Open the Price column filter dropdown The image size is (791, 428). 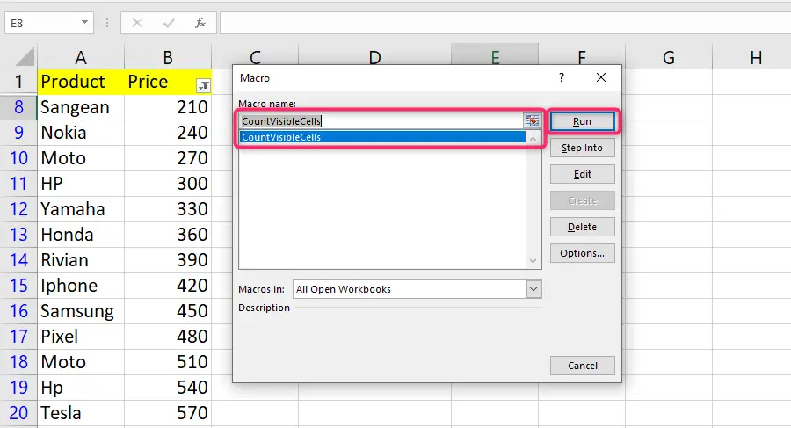[x=203, y=84]
